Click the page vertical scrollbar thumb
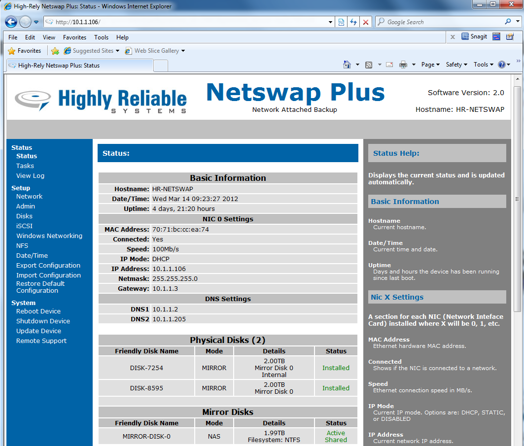The width and height of the screenshot is (524, 446). (517, 199)
